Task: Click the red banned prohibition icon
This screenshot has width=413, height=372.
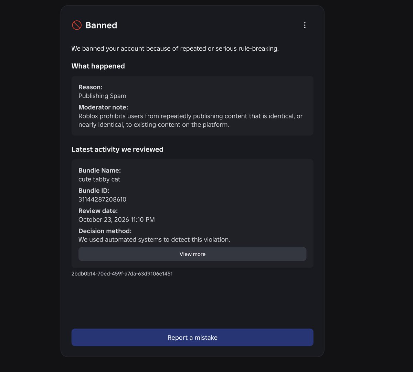Action: point(77,25)
